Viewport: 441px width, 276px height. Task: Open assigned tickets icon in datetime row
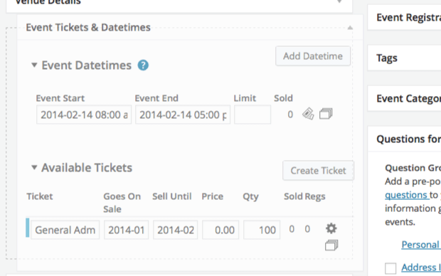point(308,114)
